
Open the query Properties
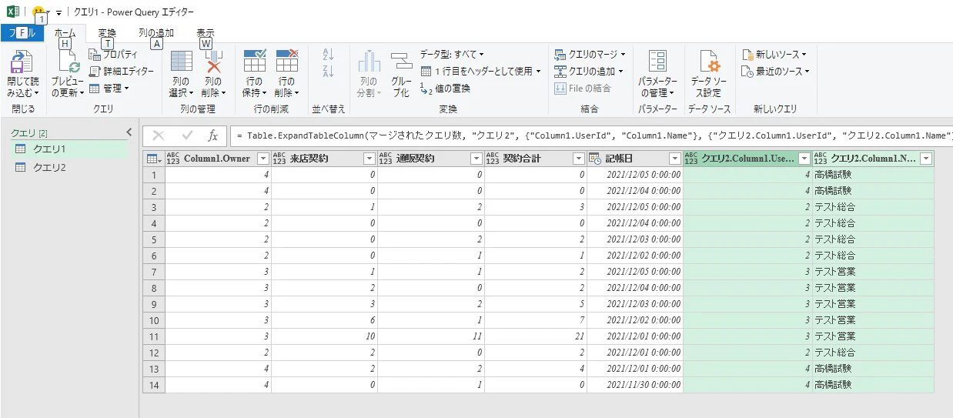tap(113, 55)
